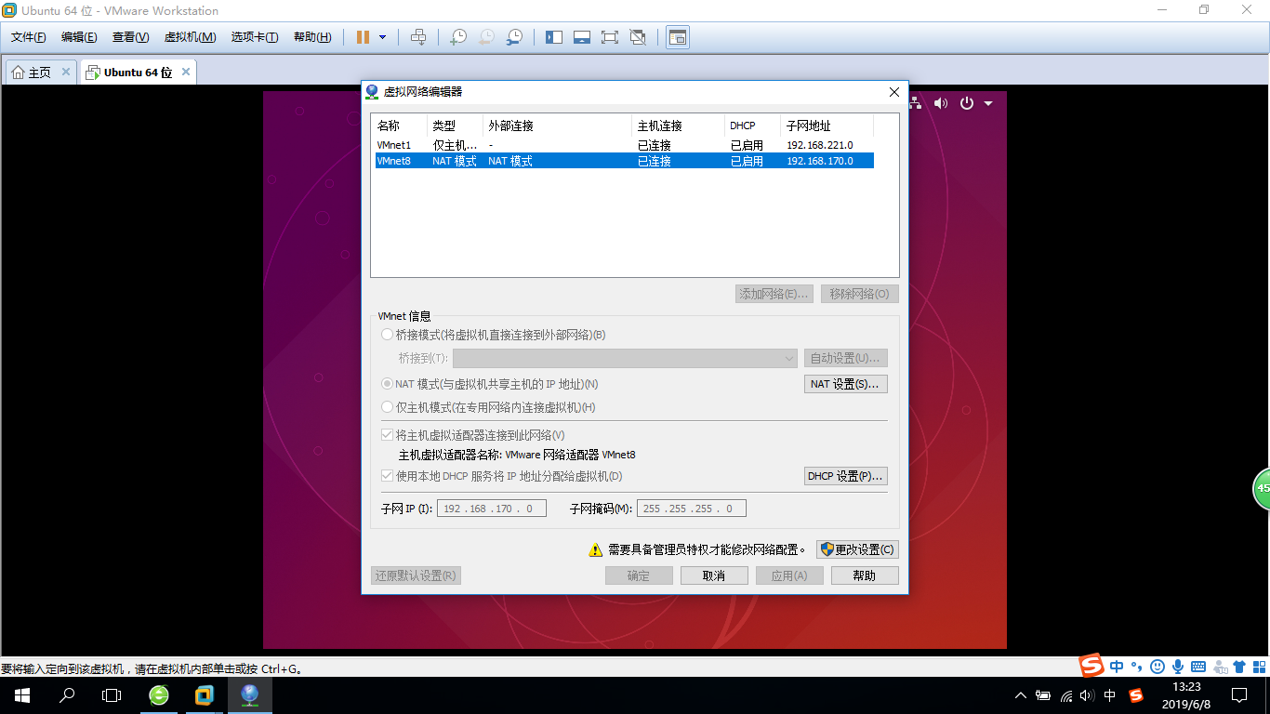The width and height of the screenshot is (1270, 714).
Task: Open the Windows Start menu
Action: (22, 695)
